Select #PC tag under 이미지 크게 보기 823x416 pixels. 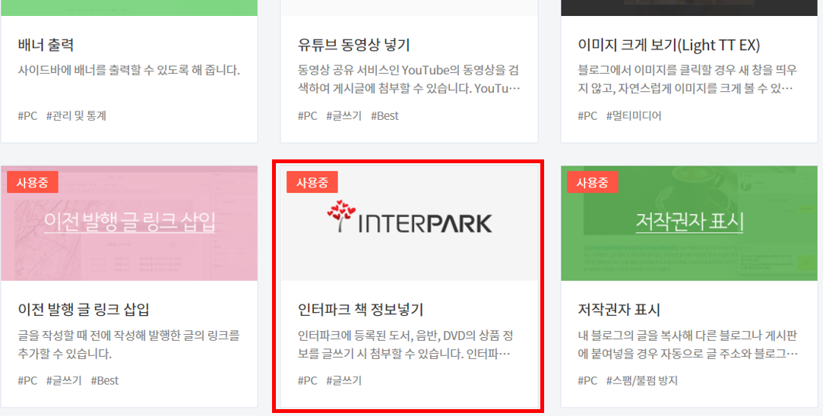[x=588, y=116]
